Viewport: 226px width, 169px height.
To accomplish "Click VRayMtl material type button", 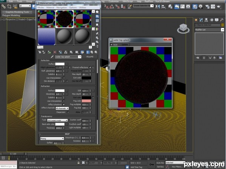I will (x=90, y=57).
